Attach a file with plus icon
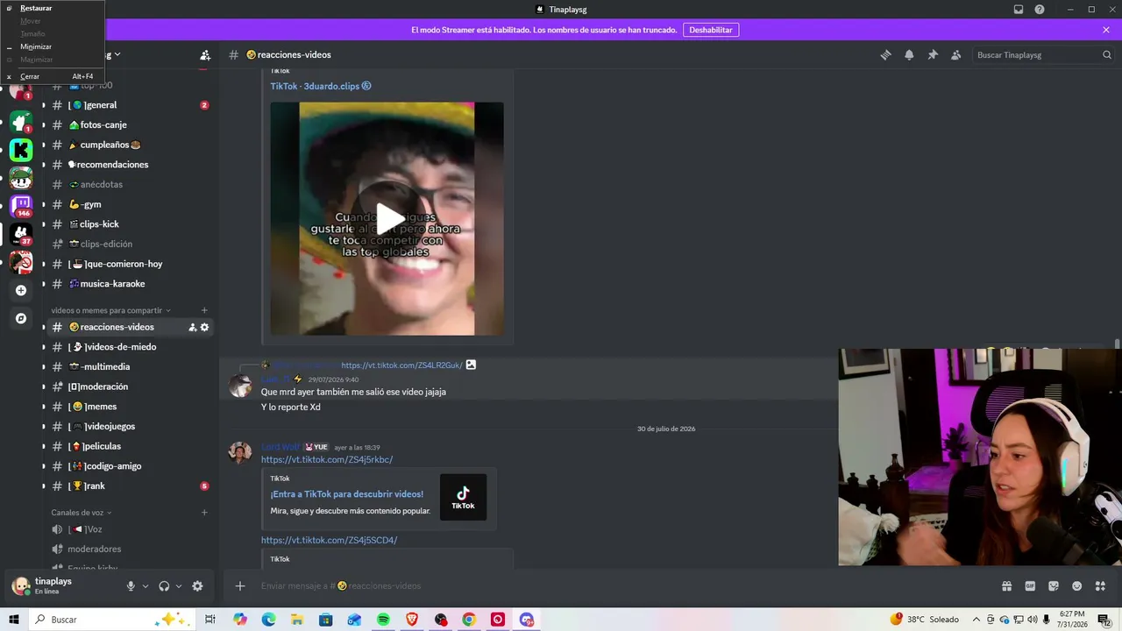The image size is (1122, 631). (x=240, y=586)
